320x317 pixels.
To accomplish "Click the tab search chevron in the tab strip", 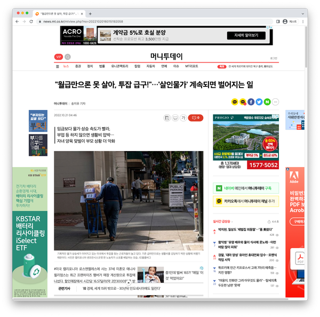I will [303, 14].
